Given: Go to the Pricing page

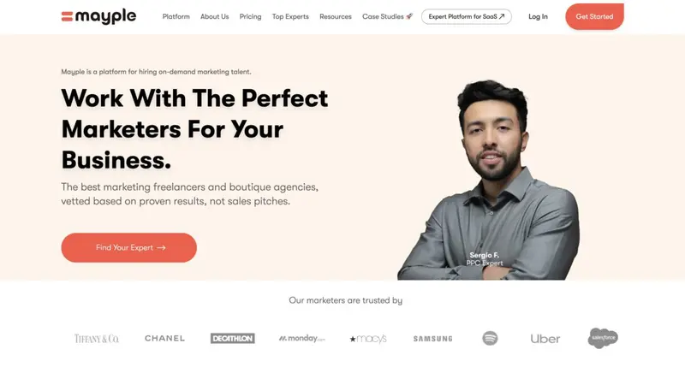Looking at the screenshot, I should pyautogui.click(x=250, y=16).
